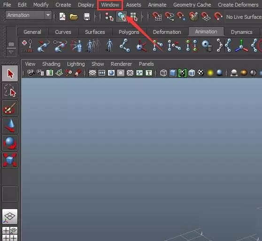
Task: Select the Scale Tool cube icon
Action: point(10,160)
